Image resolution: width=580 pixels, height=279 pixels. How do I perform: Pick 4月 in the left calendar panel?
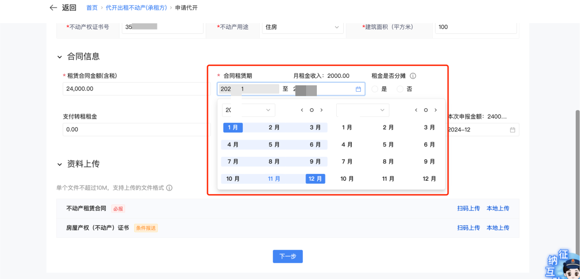(233, 145)
